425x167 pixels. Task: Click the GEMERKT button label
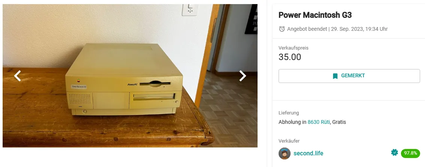click(353, 76)
